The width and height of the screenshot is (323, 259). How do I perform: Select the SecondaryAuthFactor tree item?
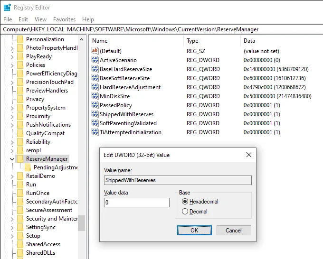(x=52, y=202)
